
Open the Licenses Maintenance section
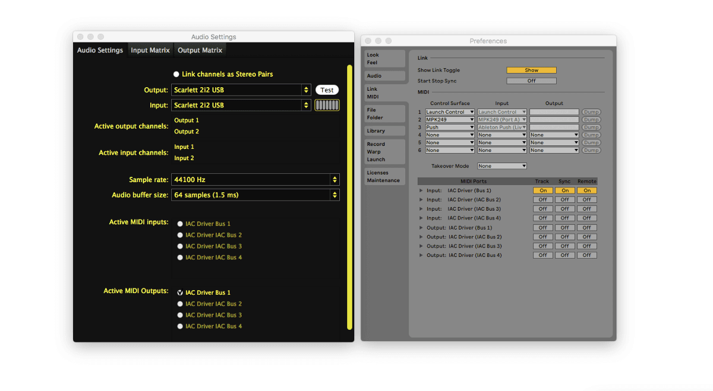pyautogui.click(x=384, y=176)
